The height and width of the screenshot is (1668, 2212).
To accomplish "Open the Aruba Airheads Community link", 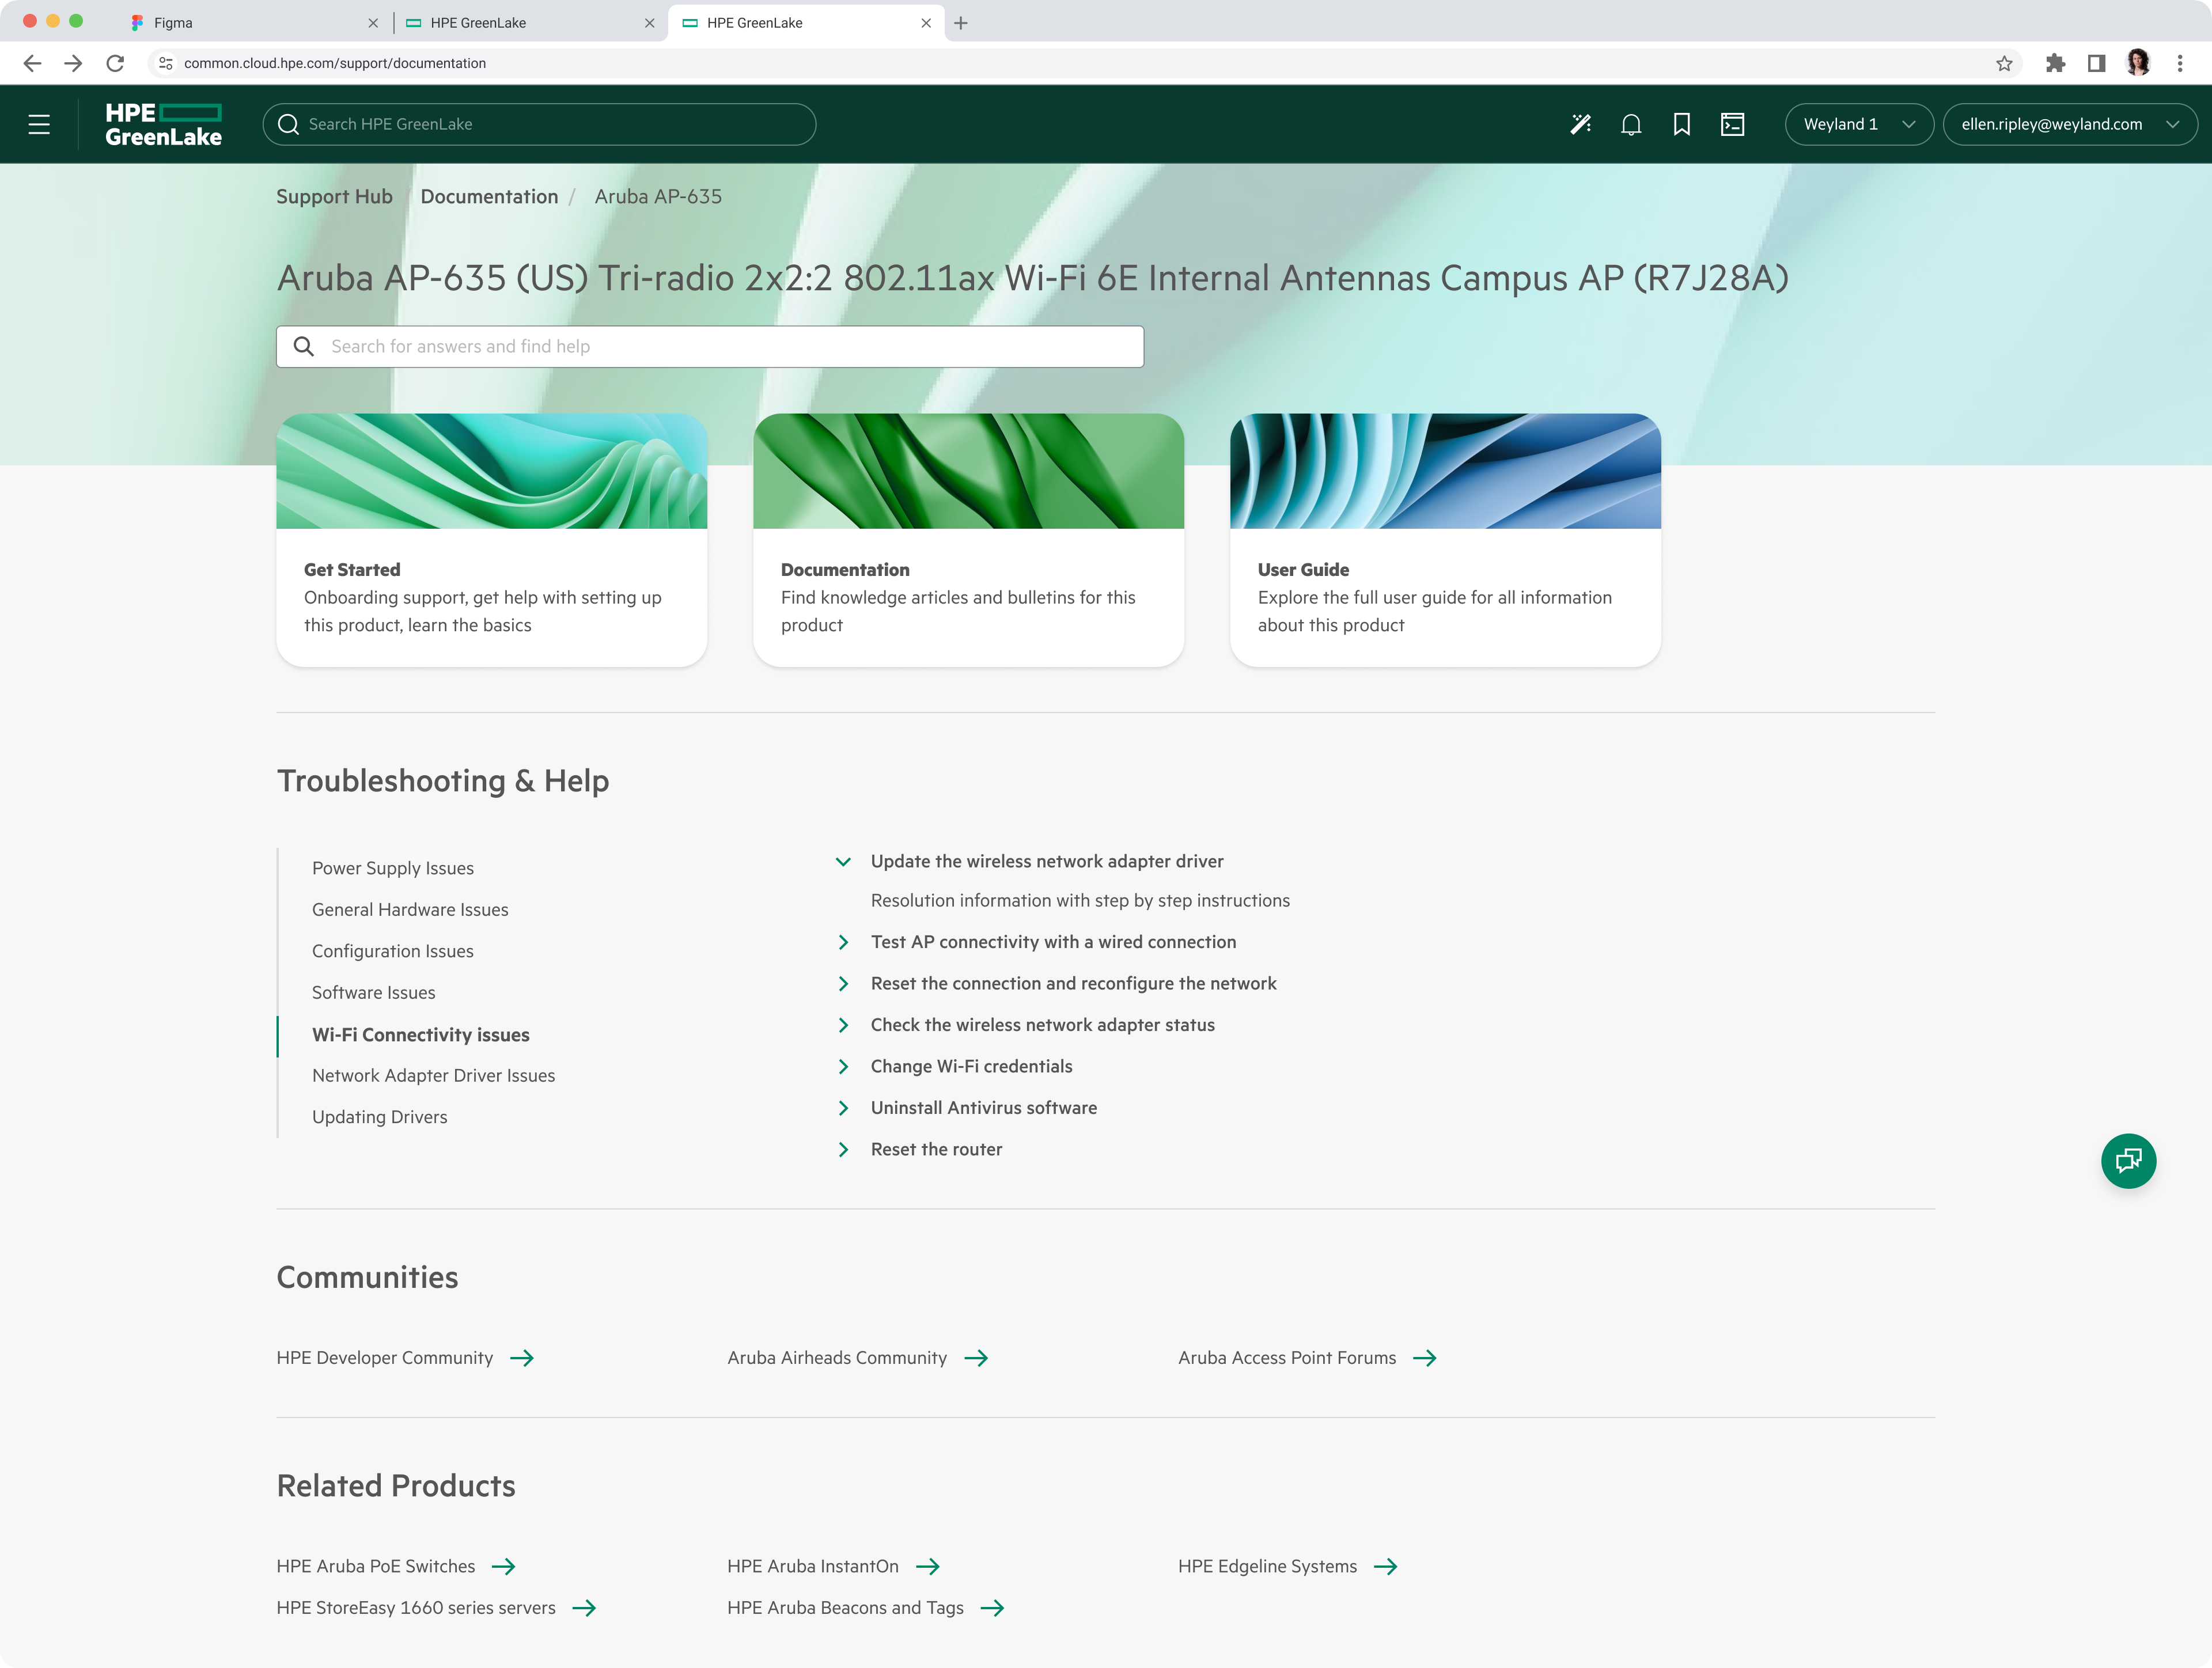I will tap(837, 1357).
